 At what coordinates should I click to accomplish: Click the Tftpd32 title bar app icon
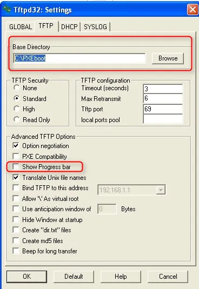(7, 9)
